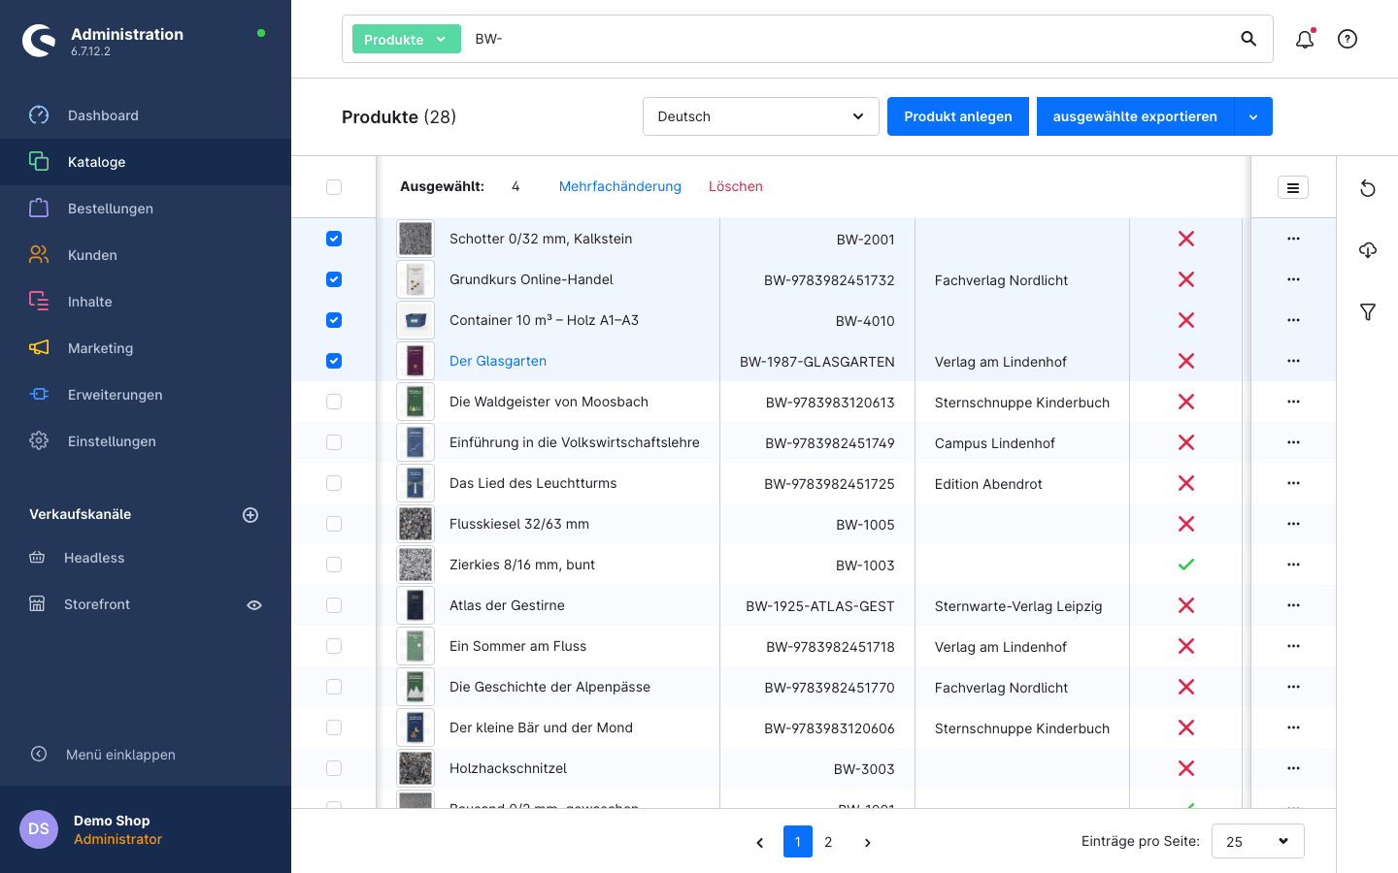Open the Deutsch language dropdown
This screenshot has width=1398, height=873.
point(761,116)
